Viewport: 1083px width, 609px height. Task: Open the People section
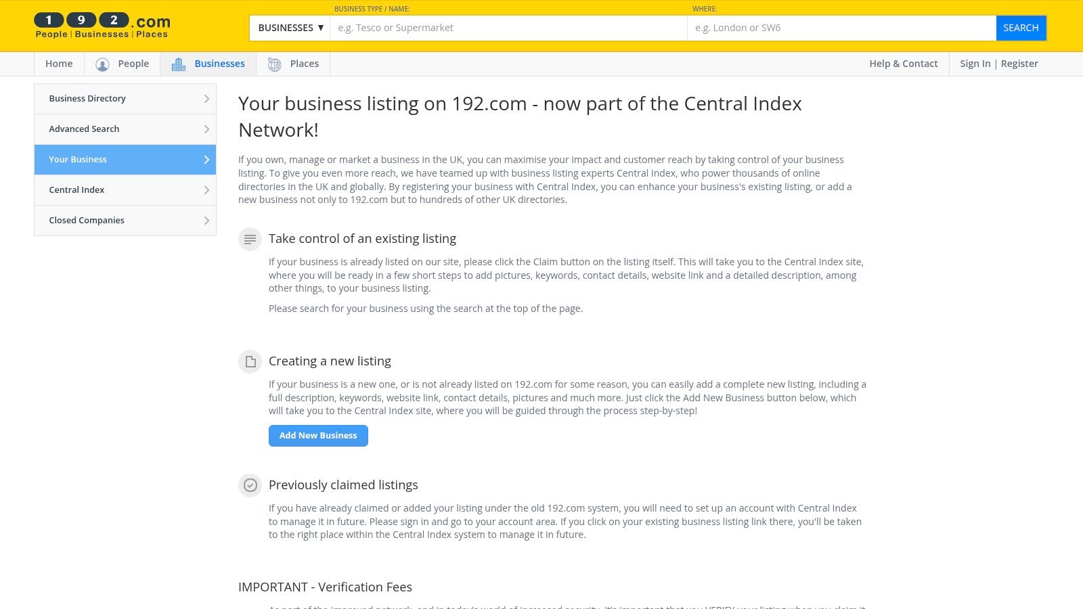[x=133, y=64]
